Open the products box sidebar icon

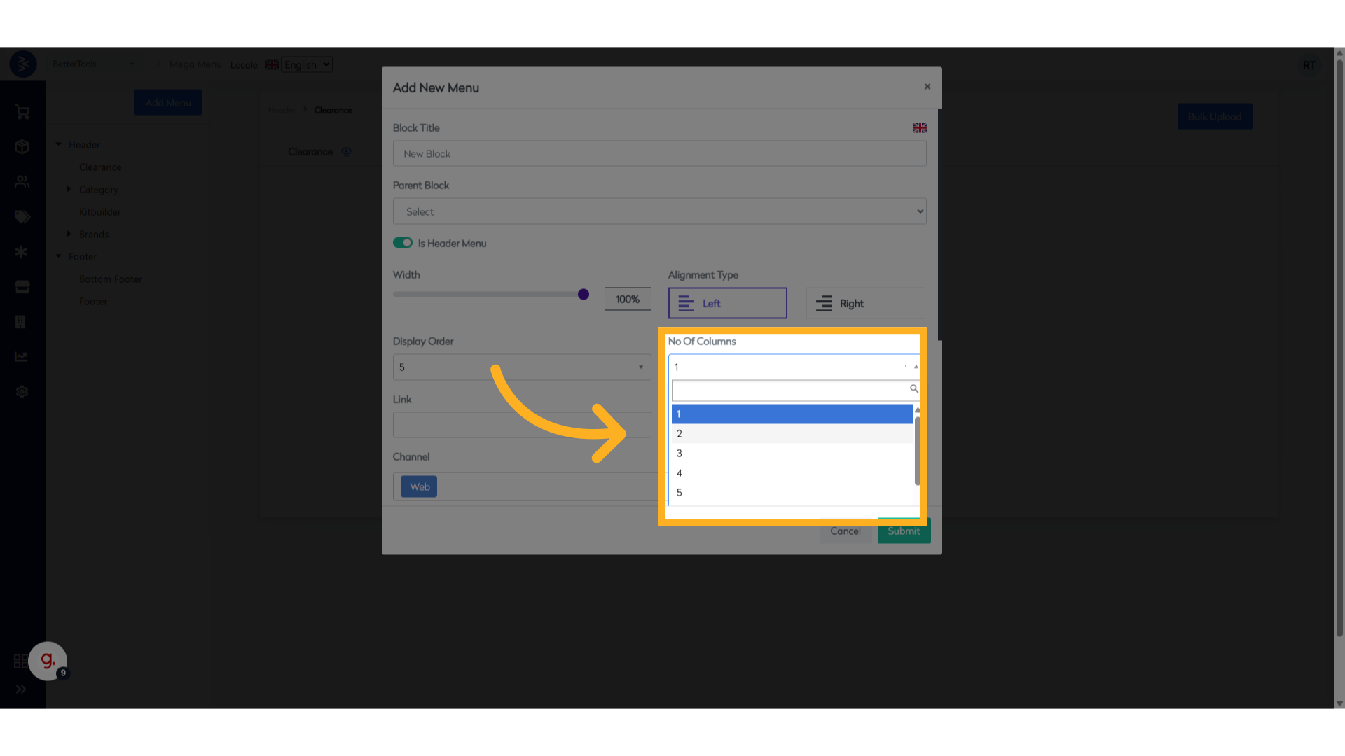point(22,147)
